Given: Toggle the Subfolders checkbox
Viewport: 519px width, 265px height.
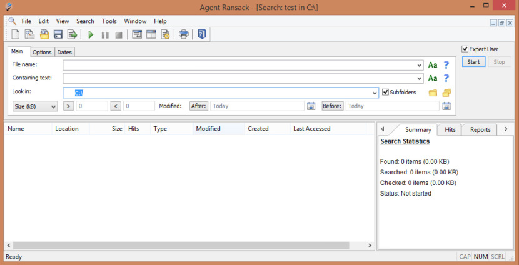Looking at the screenshot, I should tap(386, 92).
